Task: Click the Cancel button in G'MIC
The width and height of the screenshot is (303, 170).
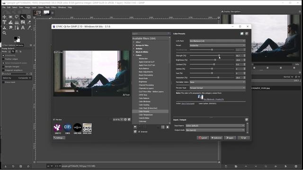Action: tap(203, 138)
